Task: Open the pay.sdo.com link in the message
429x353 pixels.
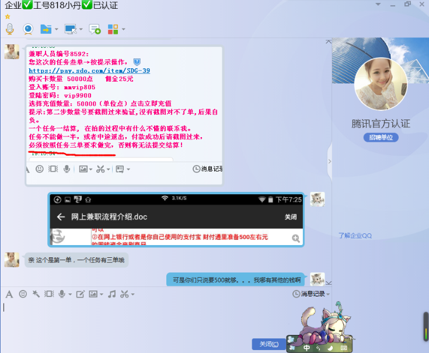Action: [89, 71]
